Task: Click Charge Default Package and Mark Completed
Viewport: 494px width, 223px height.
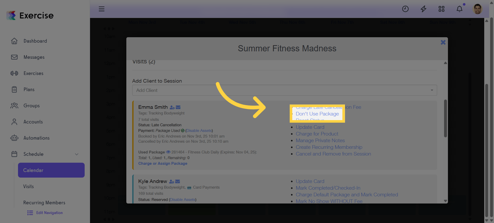Action: 347,194
